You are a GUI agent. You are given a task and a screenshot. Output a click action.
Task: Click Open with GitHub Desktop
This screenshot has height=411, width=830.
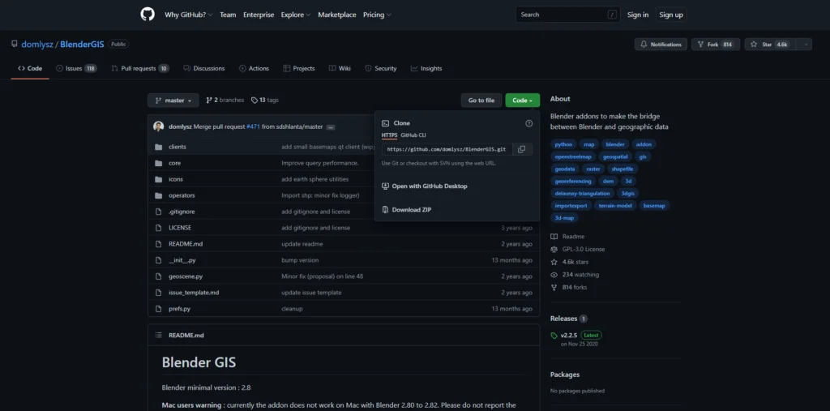click(425, 186)
